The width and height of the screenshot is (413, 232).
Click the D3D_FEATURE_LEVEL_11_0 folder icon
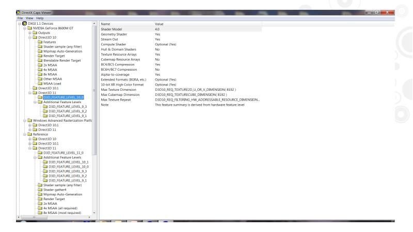point(39,153)
